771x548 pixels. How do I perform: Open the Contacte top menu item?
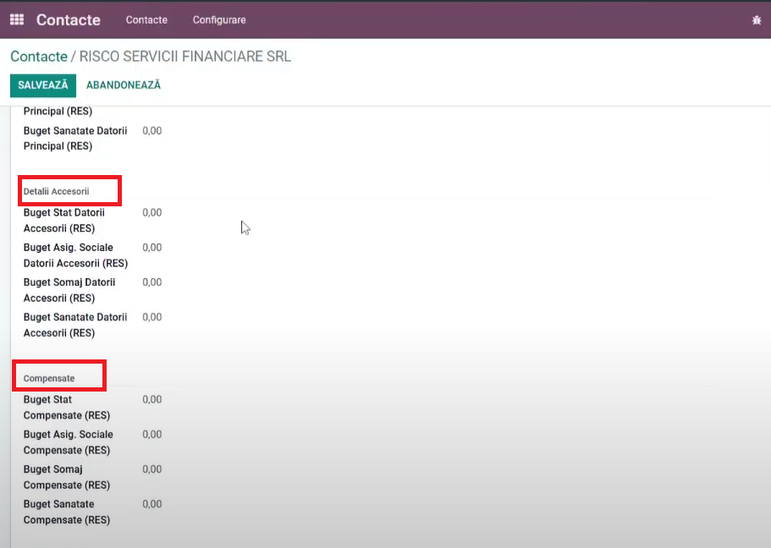pyautogui.click(x=146, y=19)
